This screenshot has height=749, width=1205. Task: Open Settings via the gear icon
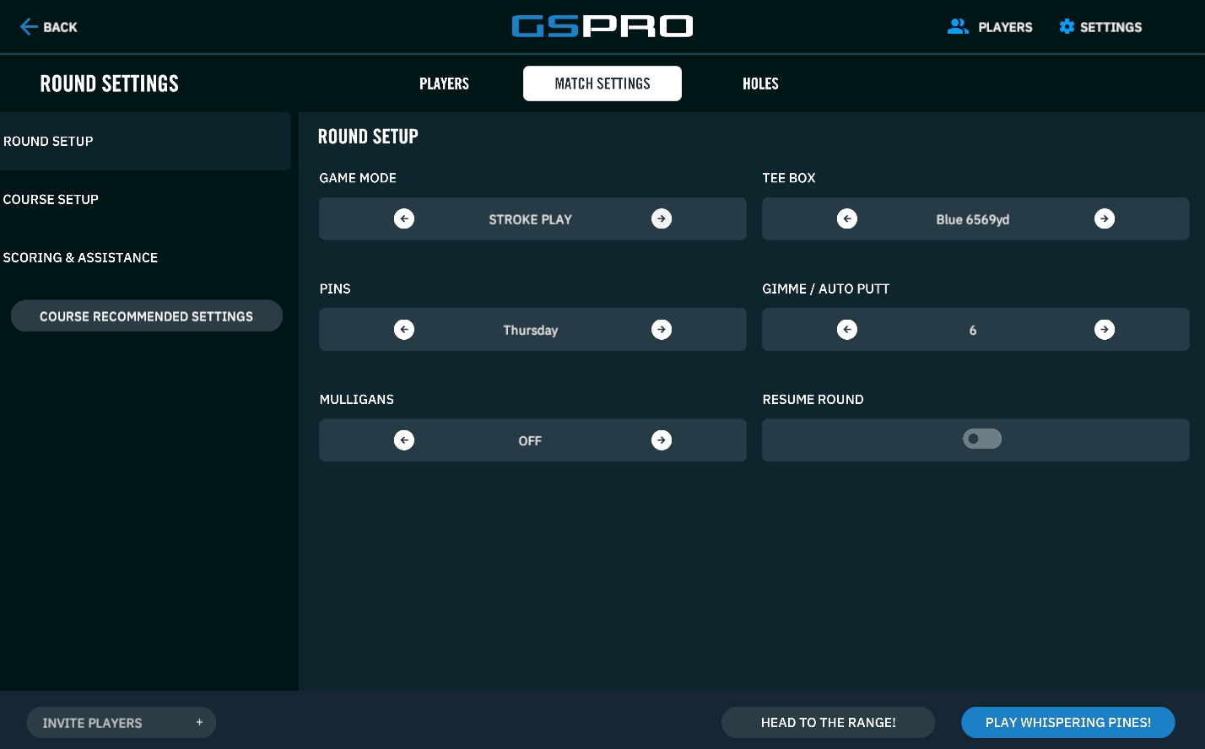(x=1067, y=27)
